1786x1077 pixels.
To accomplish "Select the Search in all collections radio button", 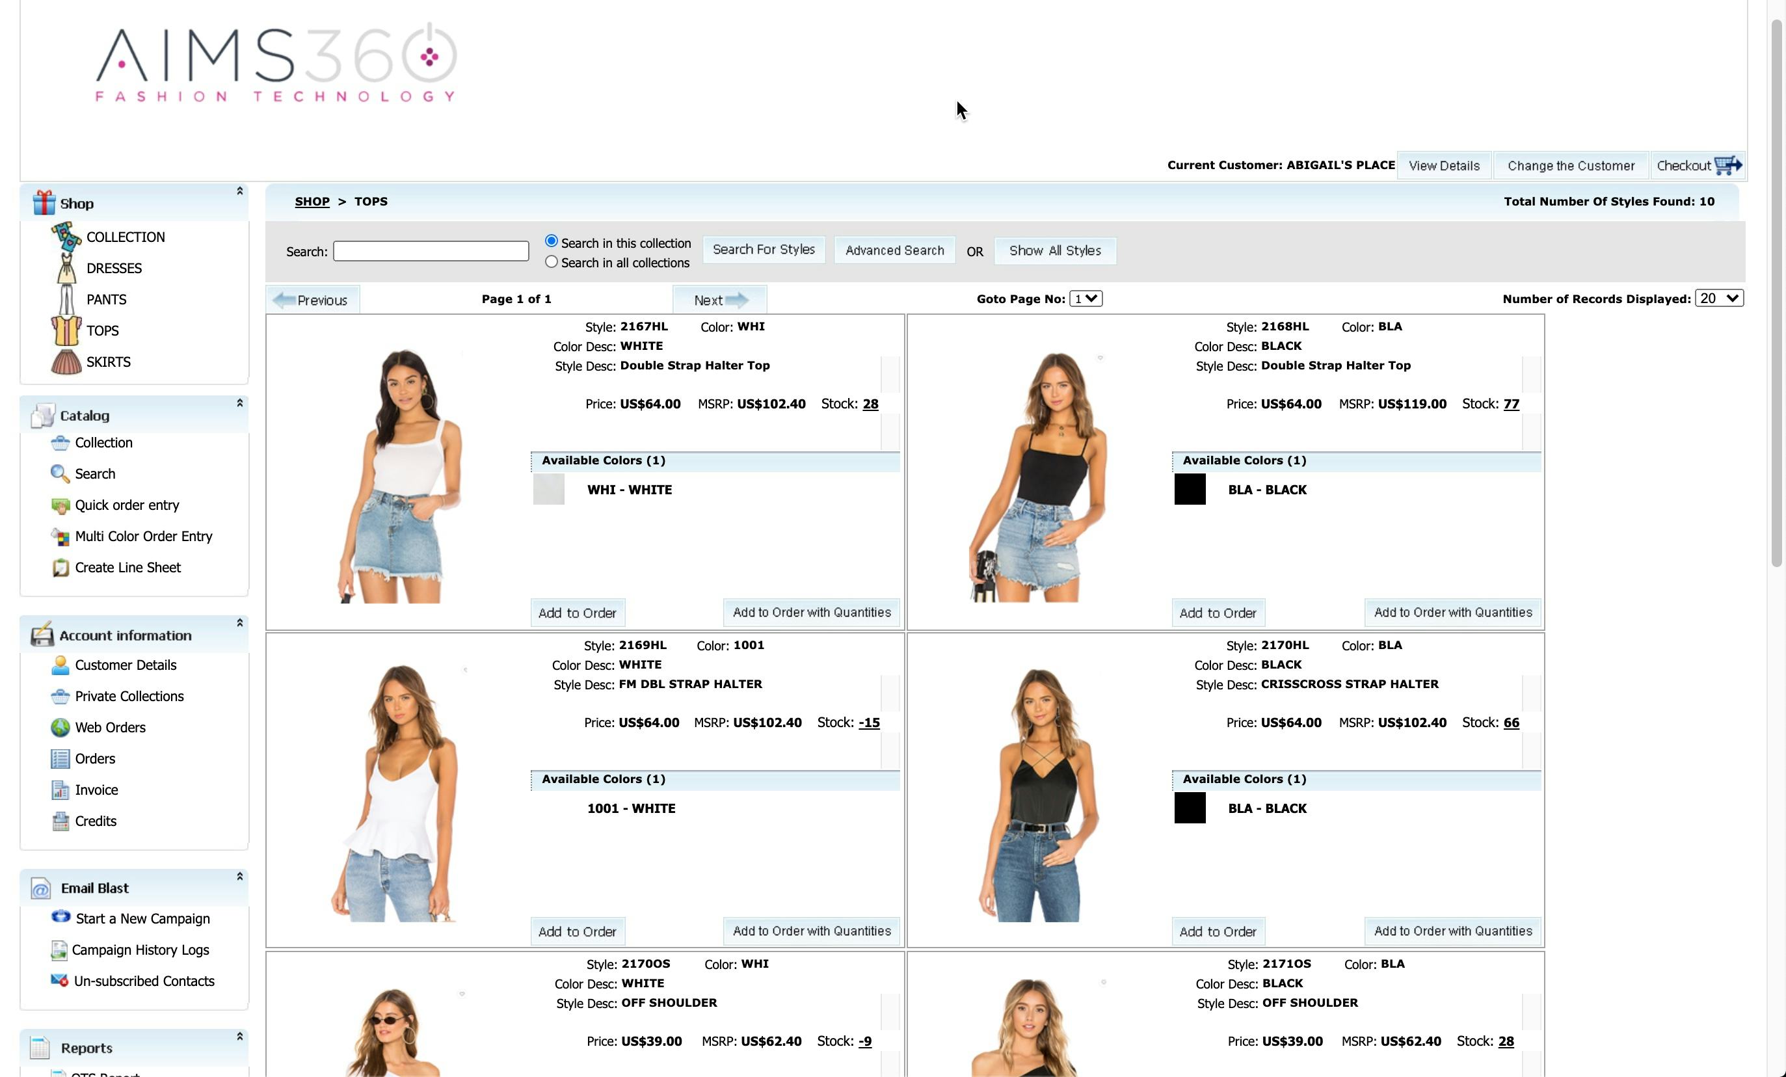I will pos(551,261).
